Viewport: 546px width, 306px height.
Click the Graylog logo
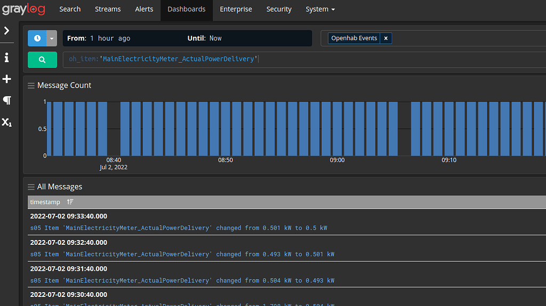[x=23, y=9]
